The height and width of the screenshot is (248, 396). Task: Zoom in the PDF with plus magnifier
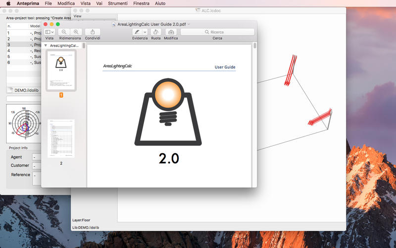pyautogui.click(x=76, y=32)
